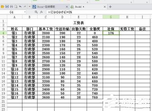The image size is (152, 111).
Task: Click the 姓名 header cell
Action: click(15, 29)
